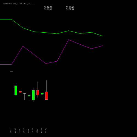Click the small green candle above 03 Aug
137x137 pixels.
[x=42, y=94]
